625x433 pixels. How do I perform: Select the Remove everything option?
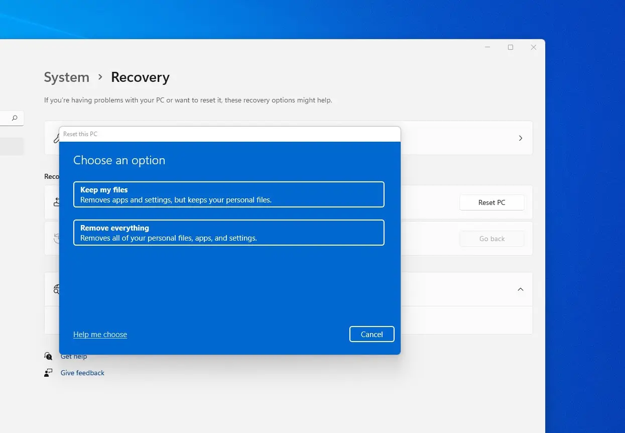pyautogui.click(x=229, y=233)
